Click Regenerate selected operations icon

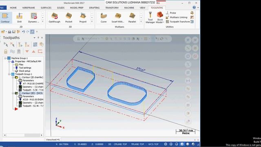(20, 45)
